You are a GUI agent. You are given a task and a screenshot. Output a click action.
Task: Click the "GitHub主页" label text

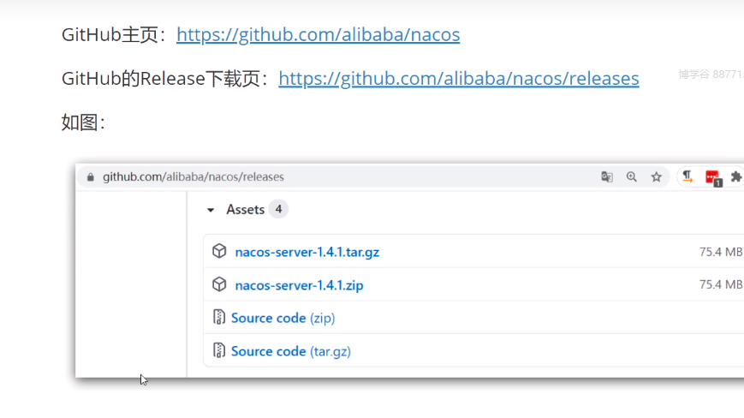(110, 34)
